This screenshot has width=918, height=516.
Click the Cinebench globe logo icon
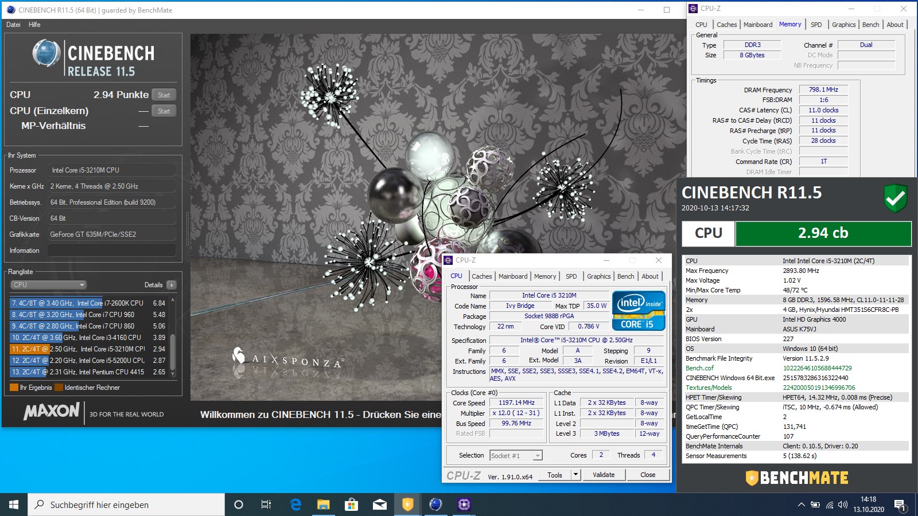point(46,53)
